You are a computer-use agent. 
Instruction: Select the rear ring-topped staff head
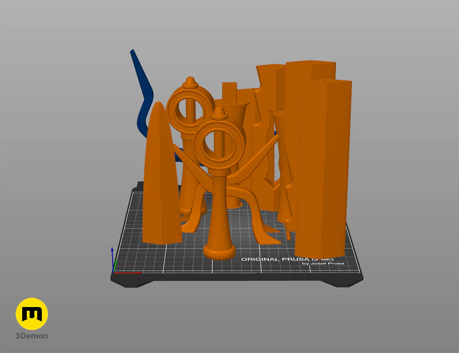tap(190, 109)
